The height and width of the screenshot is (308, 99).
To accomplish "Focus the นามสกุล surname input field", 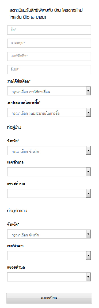I will click(x=49, y=43).
